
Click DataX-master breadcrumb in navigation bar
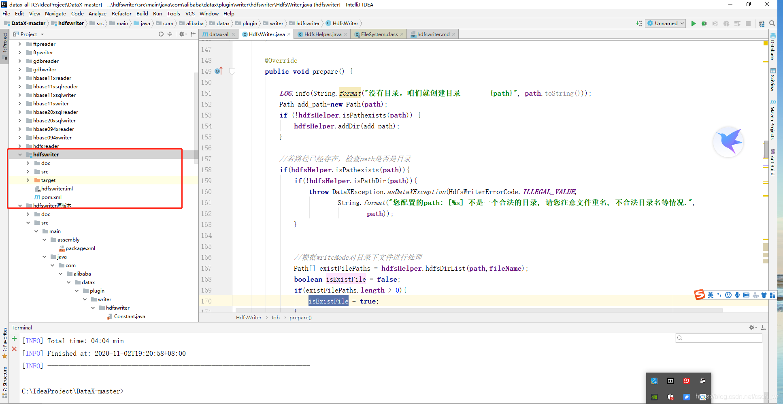pos(25,24)
